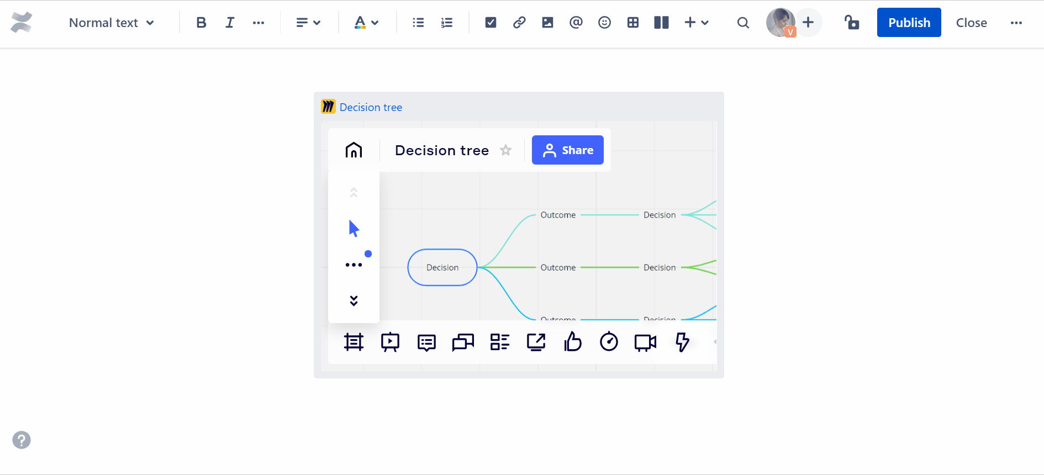Click the Share button on board

[x=567, y=150]
